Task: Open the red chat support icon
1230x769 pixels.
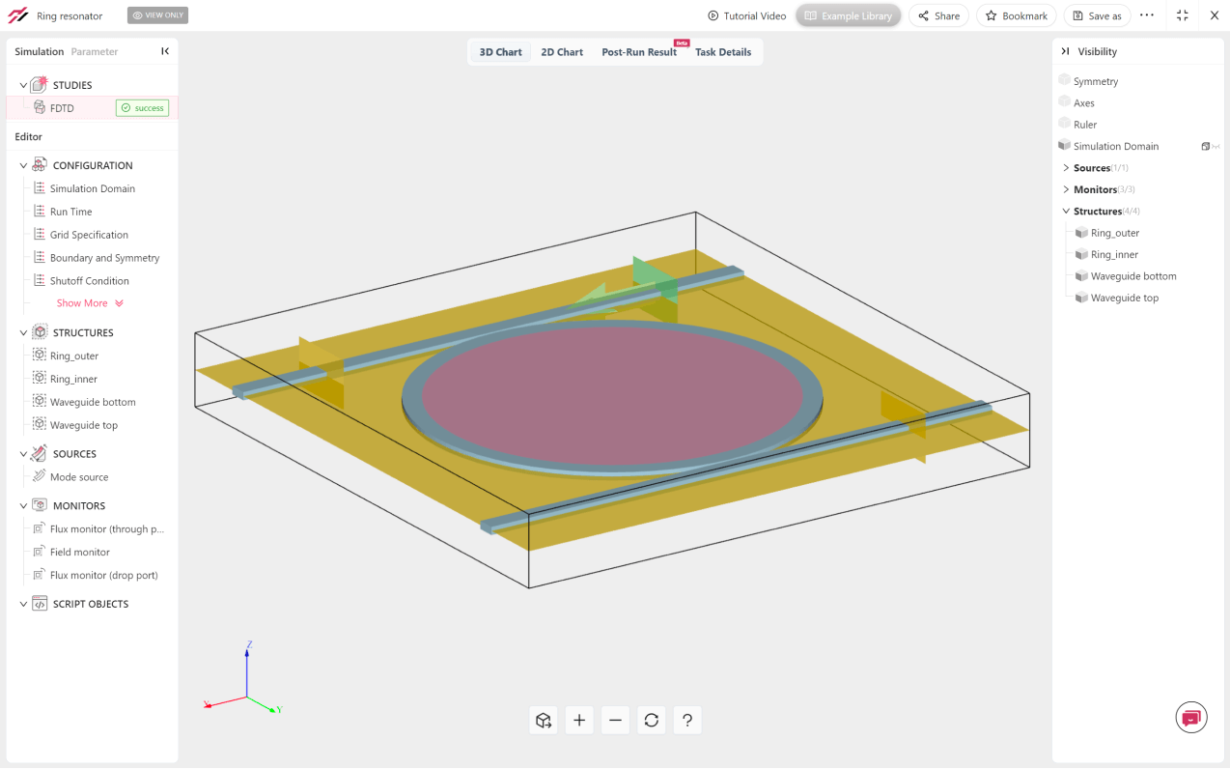Action: pos(1191,718)
